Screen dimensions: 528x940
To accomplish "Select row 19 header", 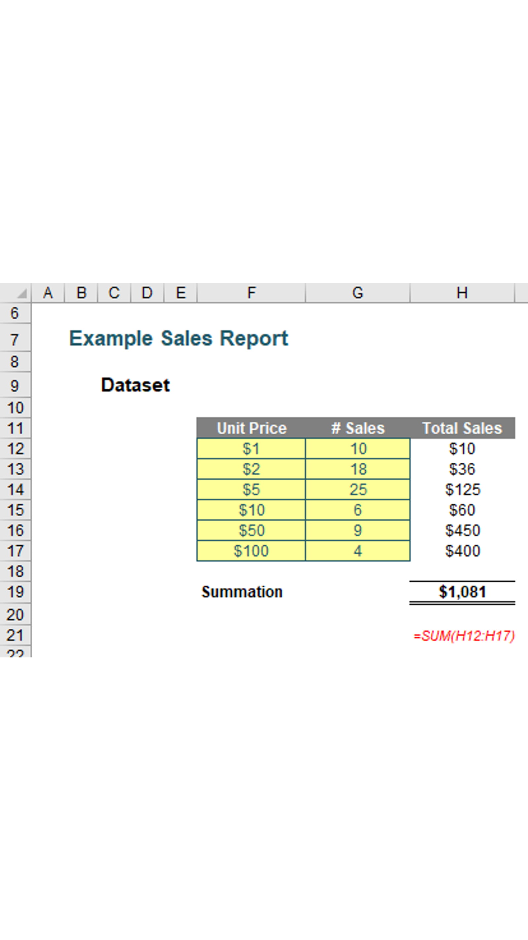I will [15, 592].
